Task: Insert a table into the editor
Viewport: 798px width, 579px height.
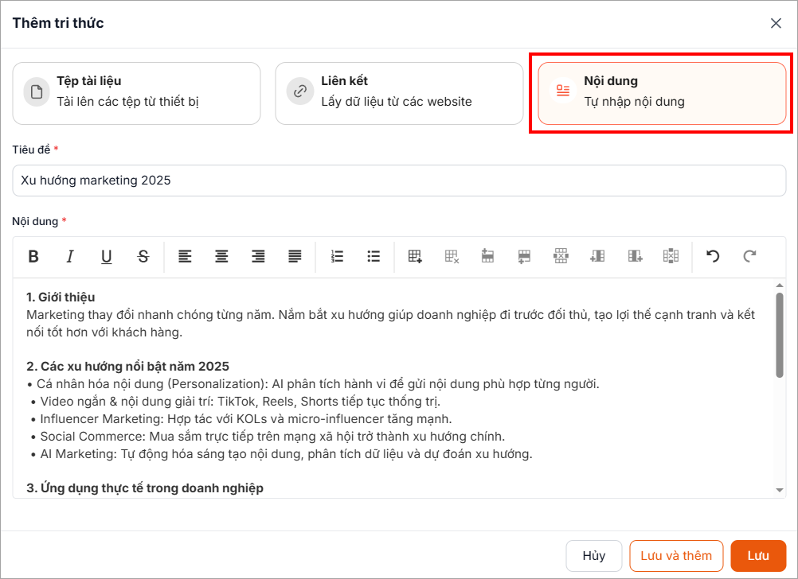Action: coord(415,256)
